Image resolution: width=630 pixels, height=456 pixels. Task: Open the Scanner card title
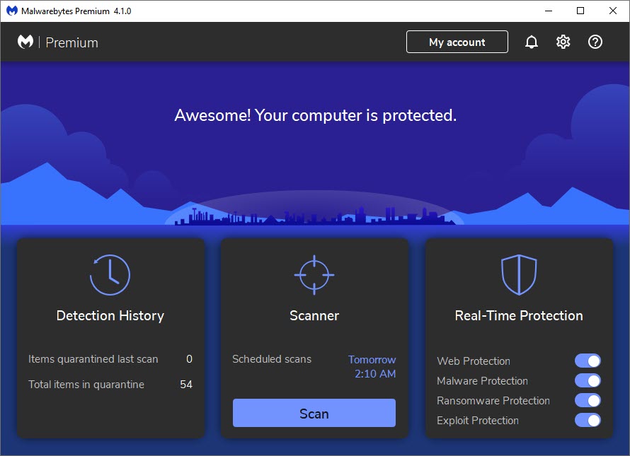tap(314, 315)
